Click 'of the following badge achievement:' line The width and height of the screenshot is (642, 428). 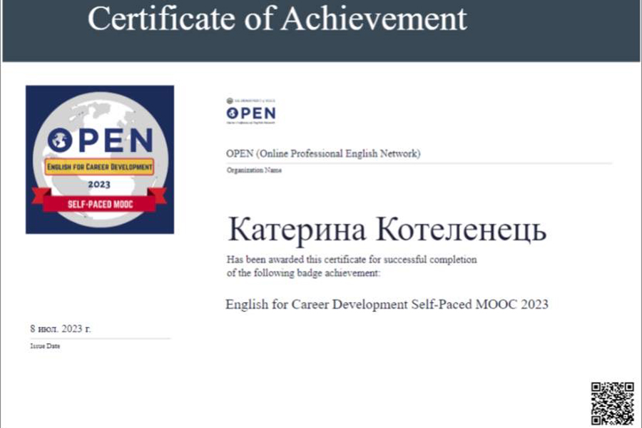(x=303, y=272)
